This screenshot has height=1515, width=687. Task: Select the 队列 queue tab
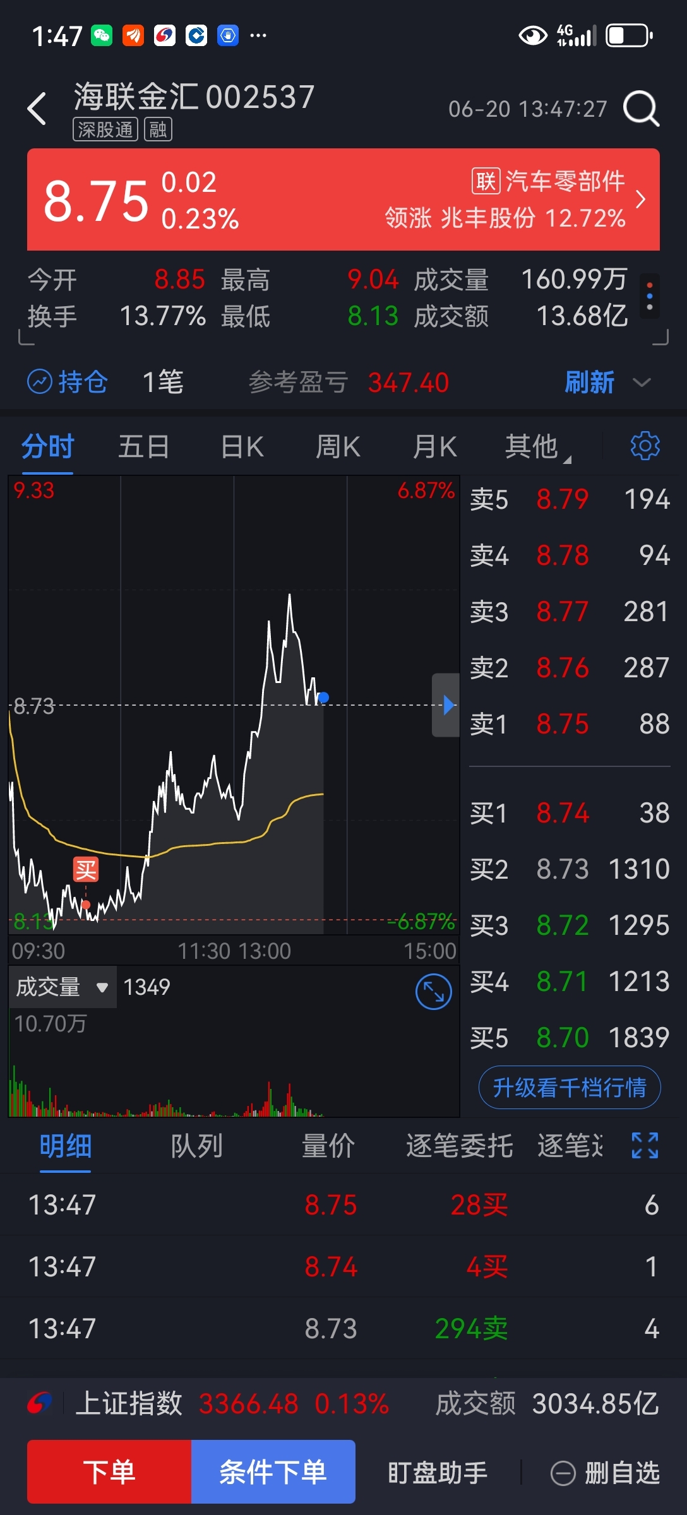[197, 1146]
